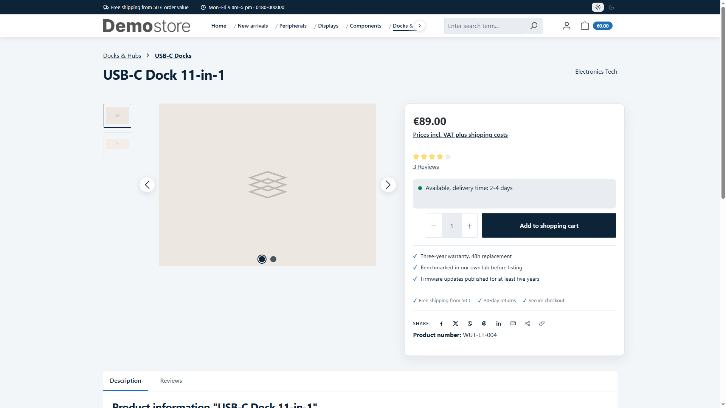The width and height of the screenshot is (726, 408).
Task: Share product on LinkedIn
Action: click(498, 323)
